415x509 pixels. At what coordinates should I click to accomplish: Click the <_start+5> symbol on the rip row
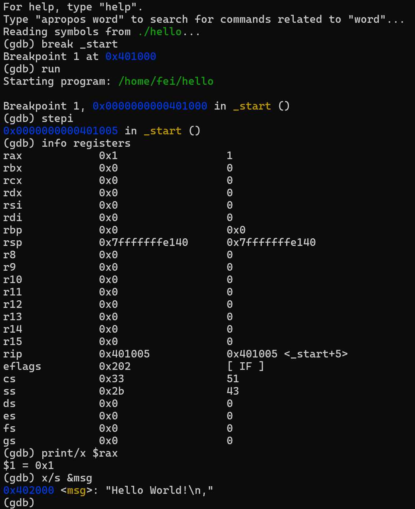[316, 354]
